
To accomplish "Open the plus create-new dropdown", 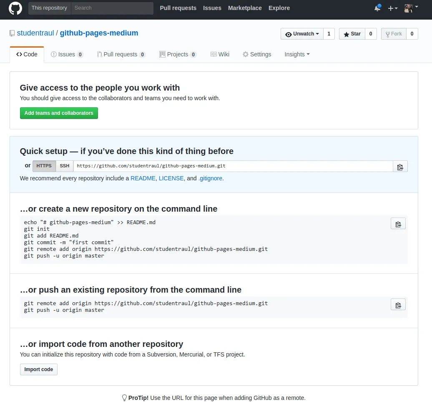I will 392,8.
